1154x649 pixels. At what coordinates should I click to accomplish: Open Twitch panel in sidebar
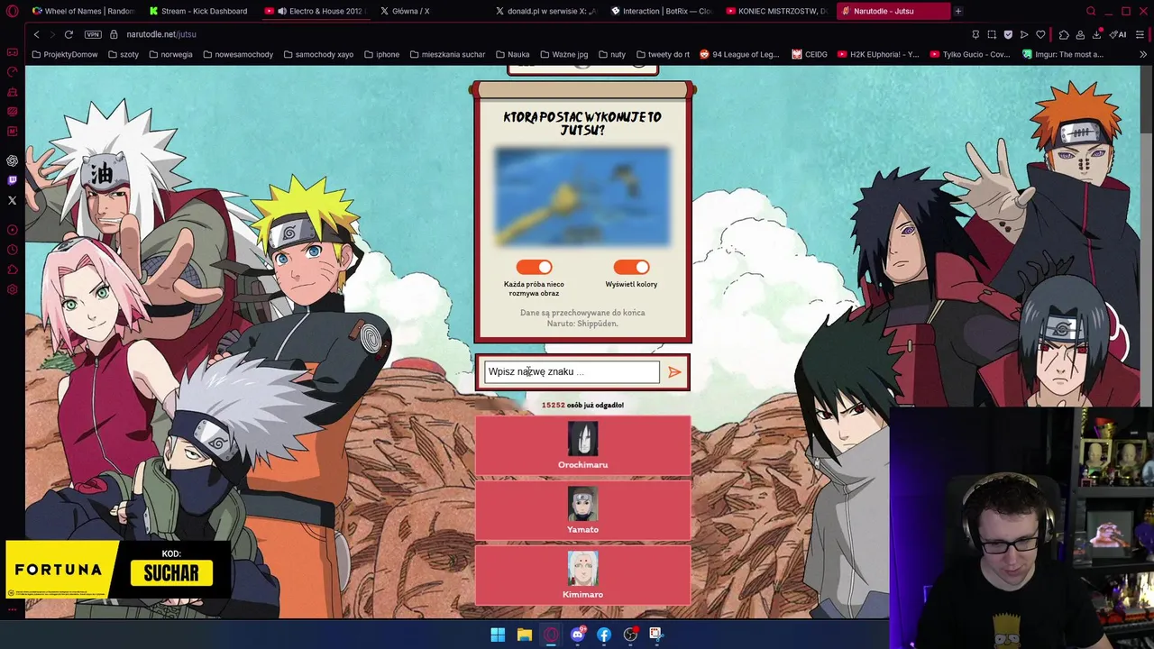coord(12,180)
